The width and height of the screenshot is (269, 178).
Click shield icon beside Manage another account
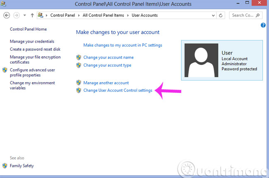pos(79,83)
